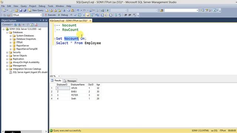The width and height of the screenshot is (237, 133).
Task: Collapse the SONY server node
Action: [x=3, y=29]
